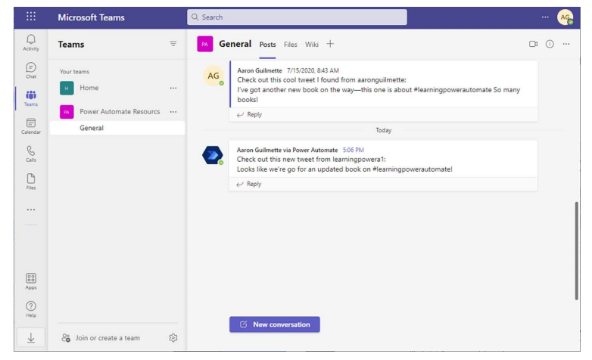Open the Activity feed
592x360 pixels.
click(x=31, y=42)
